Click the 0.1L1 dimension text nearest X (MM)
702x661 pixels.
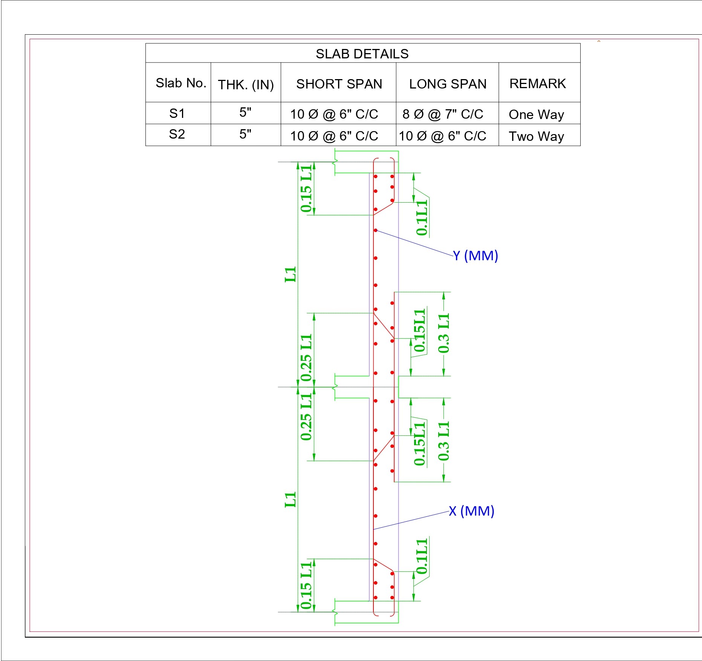click(x=422, y=556)
